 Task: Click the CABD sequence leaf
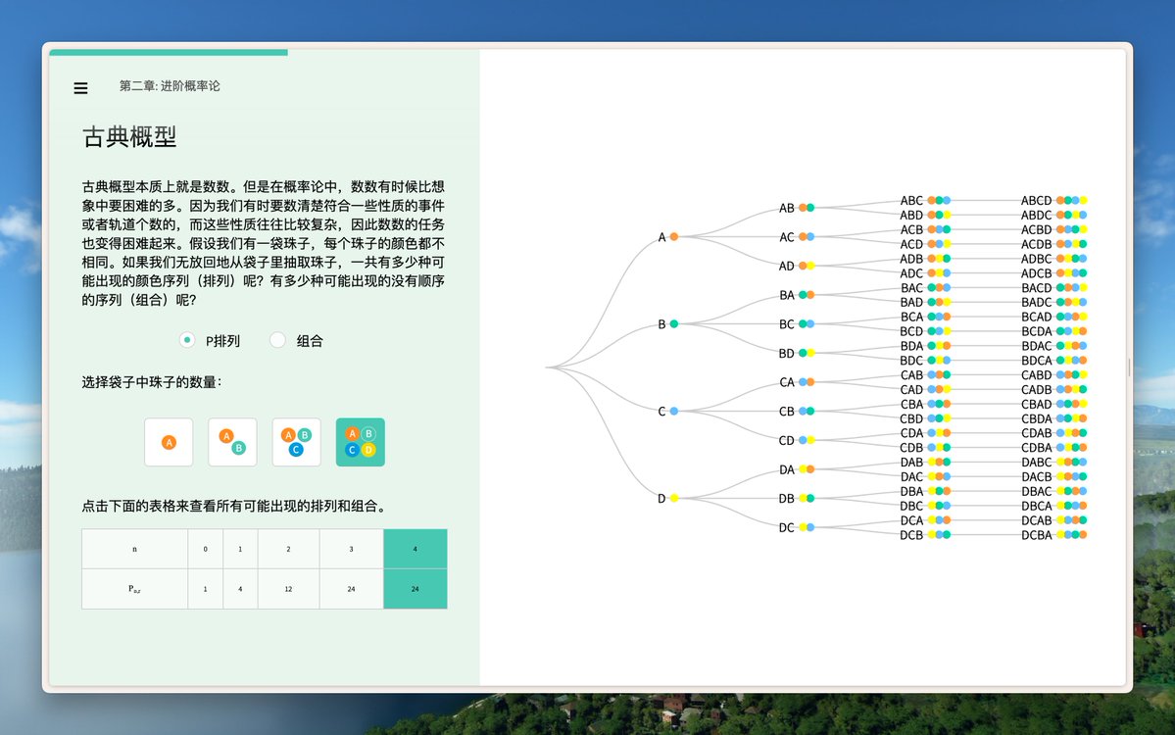(1053, 374)
